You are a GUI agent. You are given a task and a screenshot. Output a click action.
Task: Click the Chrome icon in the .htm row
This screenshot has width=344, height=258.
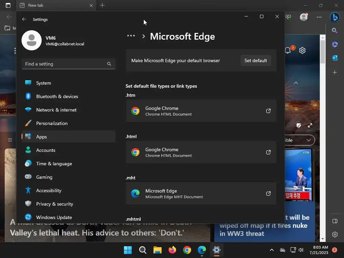coord(135,111)
